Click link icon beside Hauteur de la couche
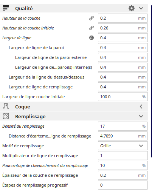The height and width of the screenshot is (190, 152). (92, 18)
